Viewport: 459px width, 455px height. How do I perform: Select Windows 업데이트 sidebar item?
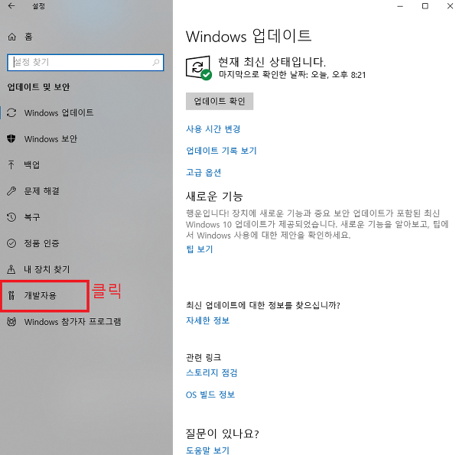coord(59,112)
